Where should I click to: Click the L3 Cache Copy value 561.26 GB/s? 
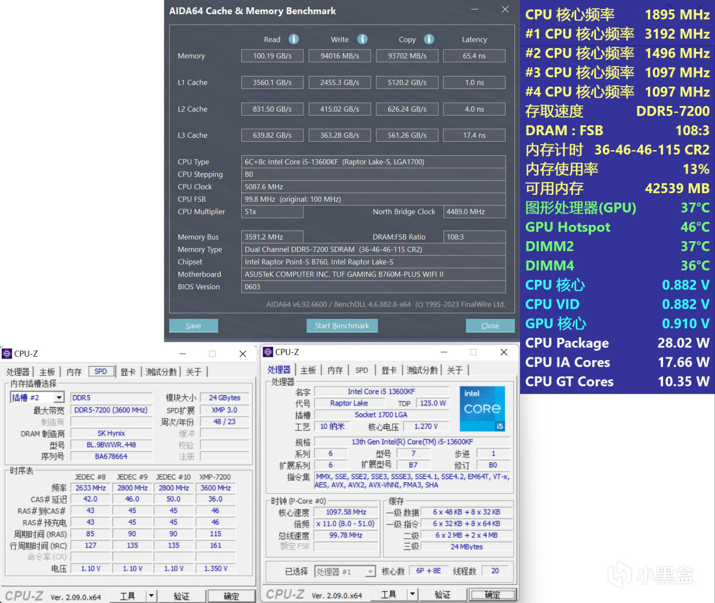point(407,135)
